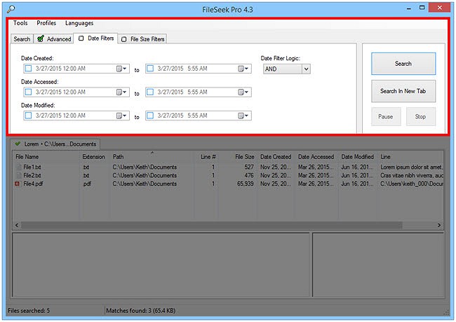
Task: Open the Profiles menu
Action: point(46,23)
